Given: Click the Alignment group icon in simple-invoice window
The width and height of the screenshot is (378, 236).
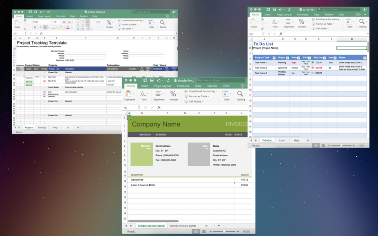Looking at the screenshot, I should click(x=158, y=93).
